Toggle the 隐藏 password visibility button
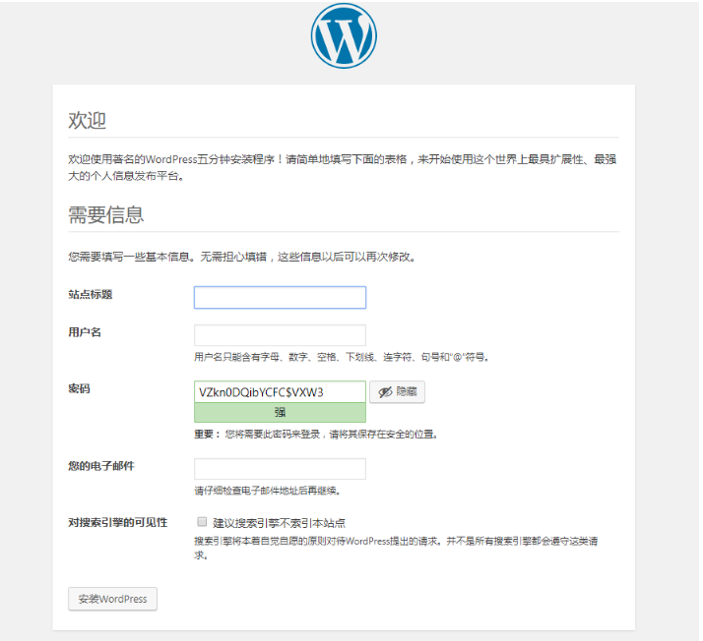 [397, 392]
